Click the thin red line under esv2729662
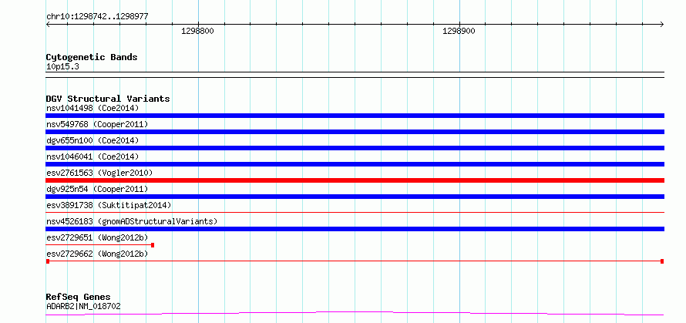The height and width of the screenshot is (323, 686). click(x=355, y=261)
